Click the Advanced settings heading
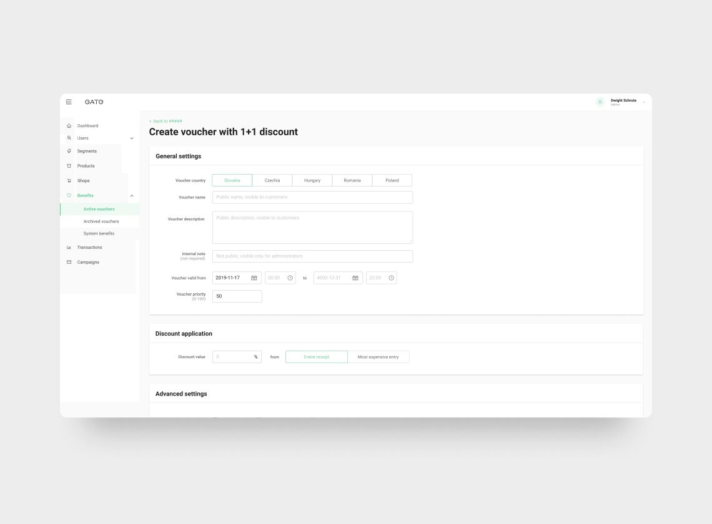The height and width of the screenshot is (524, 712). point(181,394)
